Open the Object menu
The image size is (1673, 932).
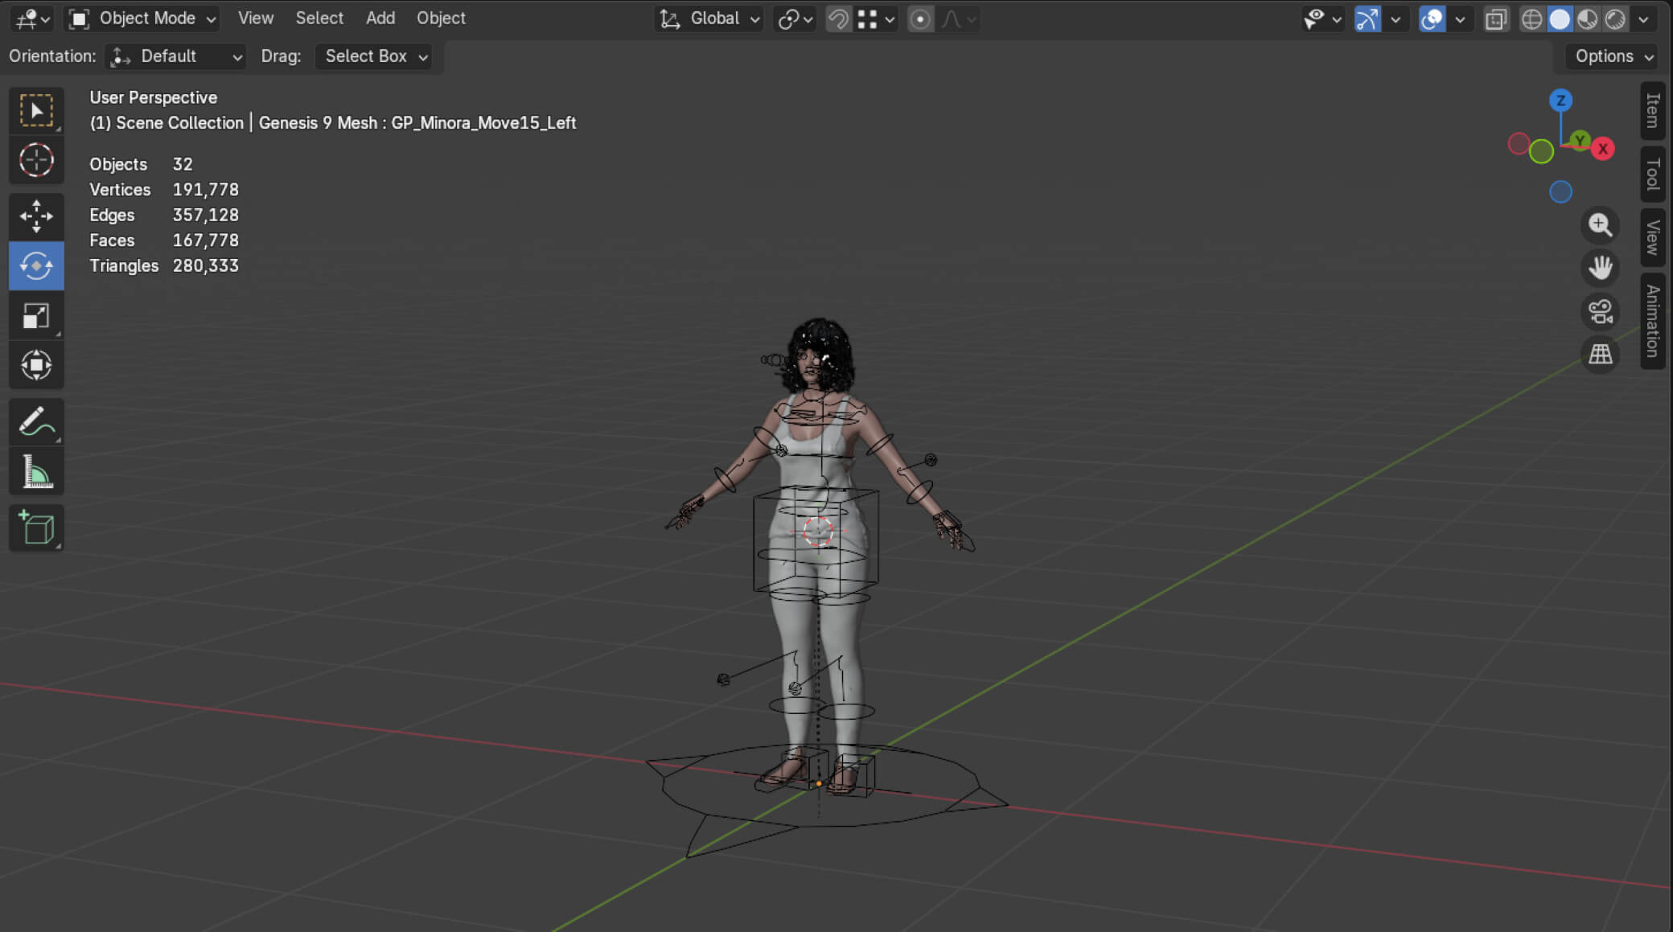coord(441,18)
